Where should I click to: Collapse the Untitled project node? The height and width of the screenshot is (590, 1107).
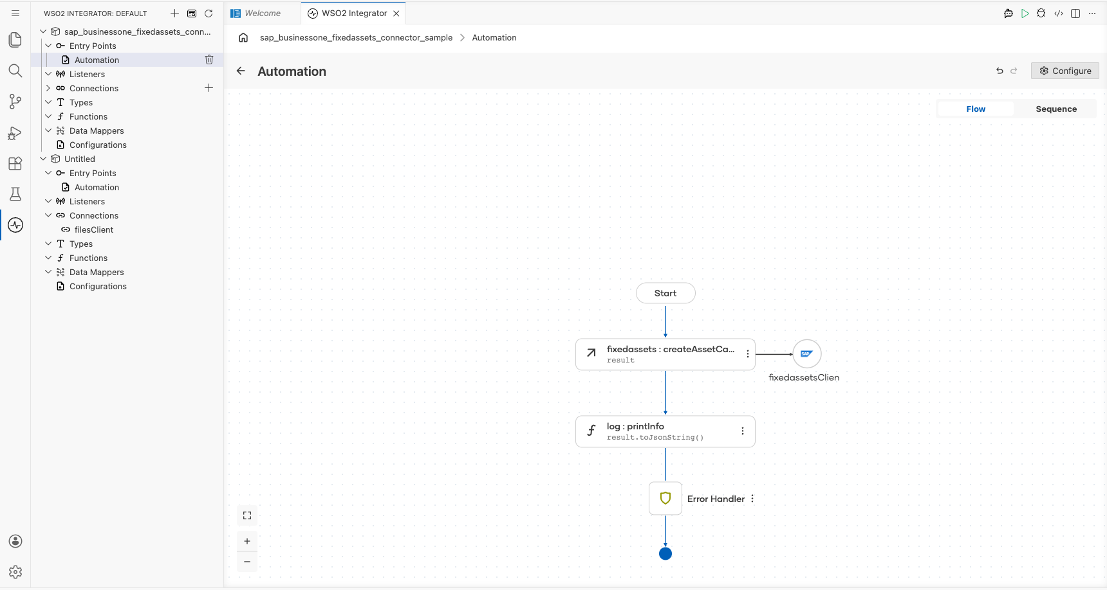[43, 159]
